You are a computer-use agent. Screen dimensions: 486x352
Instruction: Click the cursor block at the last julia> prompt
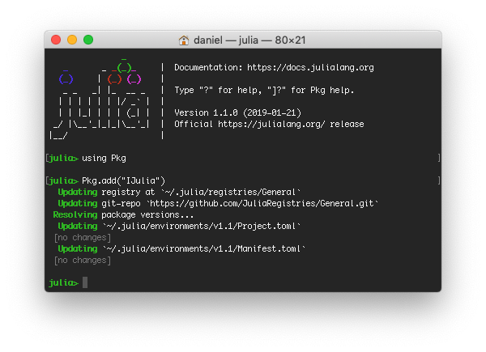tap(85, 282)
